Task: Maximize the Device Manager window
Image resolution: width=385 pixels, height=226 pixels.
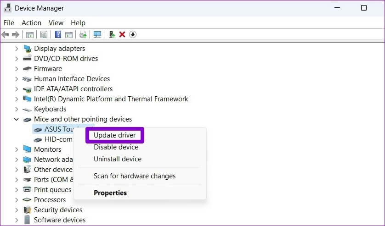Action: (364, 8)
